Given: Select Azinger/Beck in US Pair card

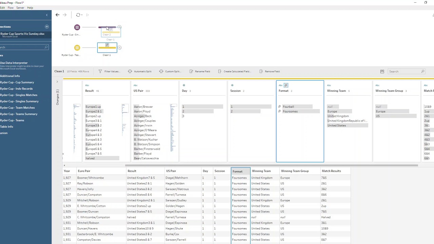Looking at the screenshot, I should point(143,116).
